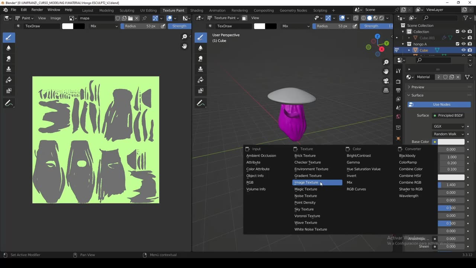Toggle radius pen pressure in 3D viewport header
Viewport: 476px width, 268px height.
(355, 26)
